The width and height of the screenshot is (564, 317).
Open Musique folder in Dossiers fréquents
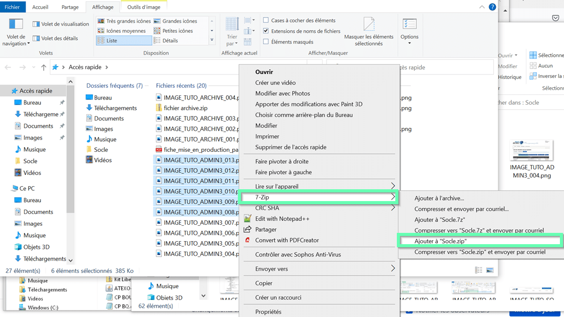click(x=101, y=139)
